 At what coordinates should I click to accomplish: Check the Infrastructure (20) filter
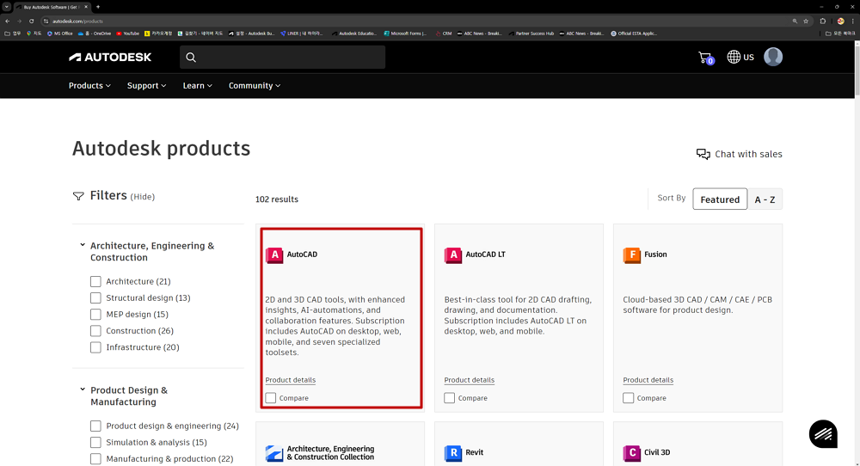tap(95, 347)
